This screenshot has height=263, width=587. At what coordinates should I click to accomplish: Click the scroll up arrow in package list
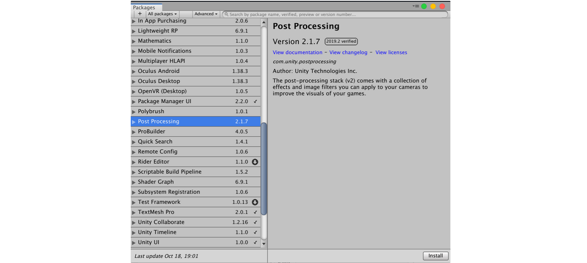[x=264, y=22]
